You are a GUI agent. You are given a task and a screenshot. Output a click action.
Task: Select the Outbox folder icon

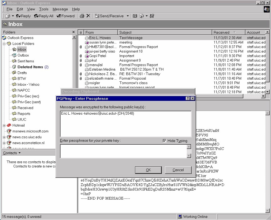[x=14, y=55]
